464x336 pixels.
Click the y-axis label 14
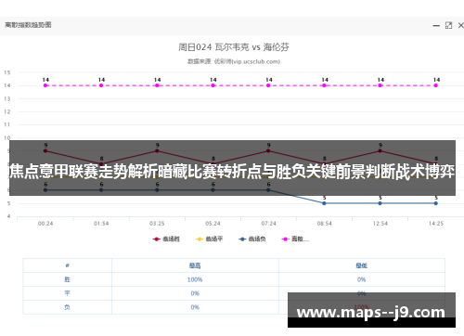(x=7, y=85)
